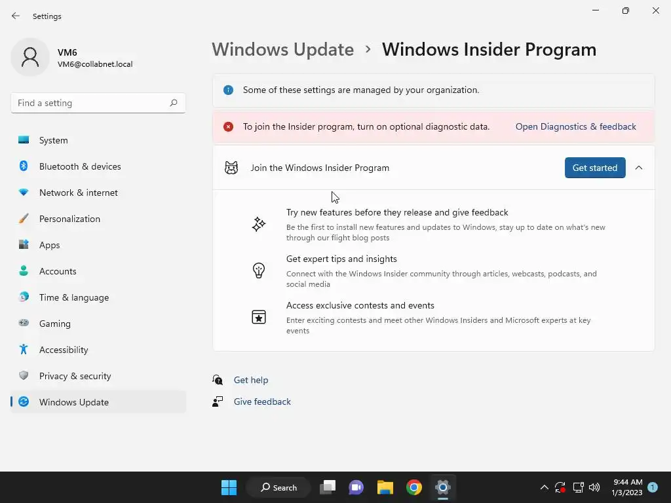Screen dimensions: 671x503
Task: Click the Personalization paintbrush icon
Action: click(24, 219)
